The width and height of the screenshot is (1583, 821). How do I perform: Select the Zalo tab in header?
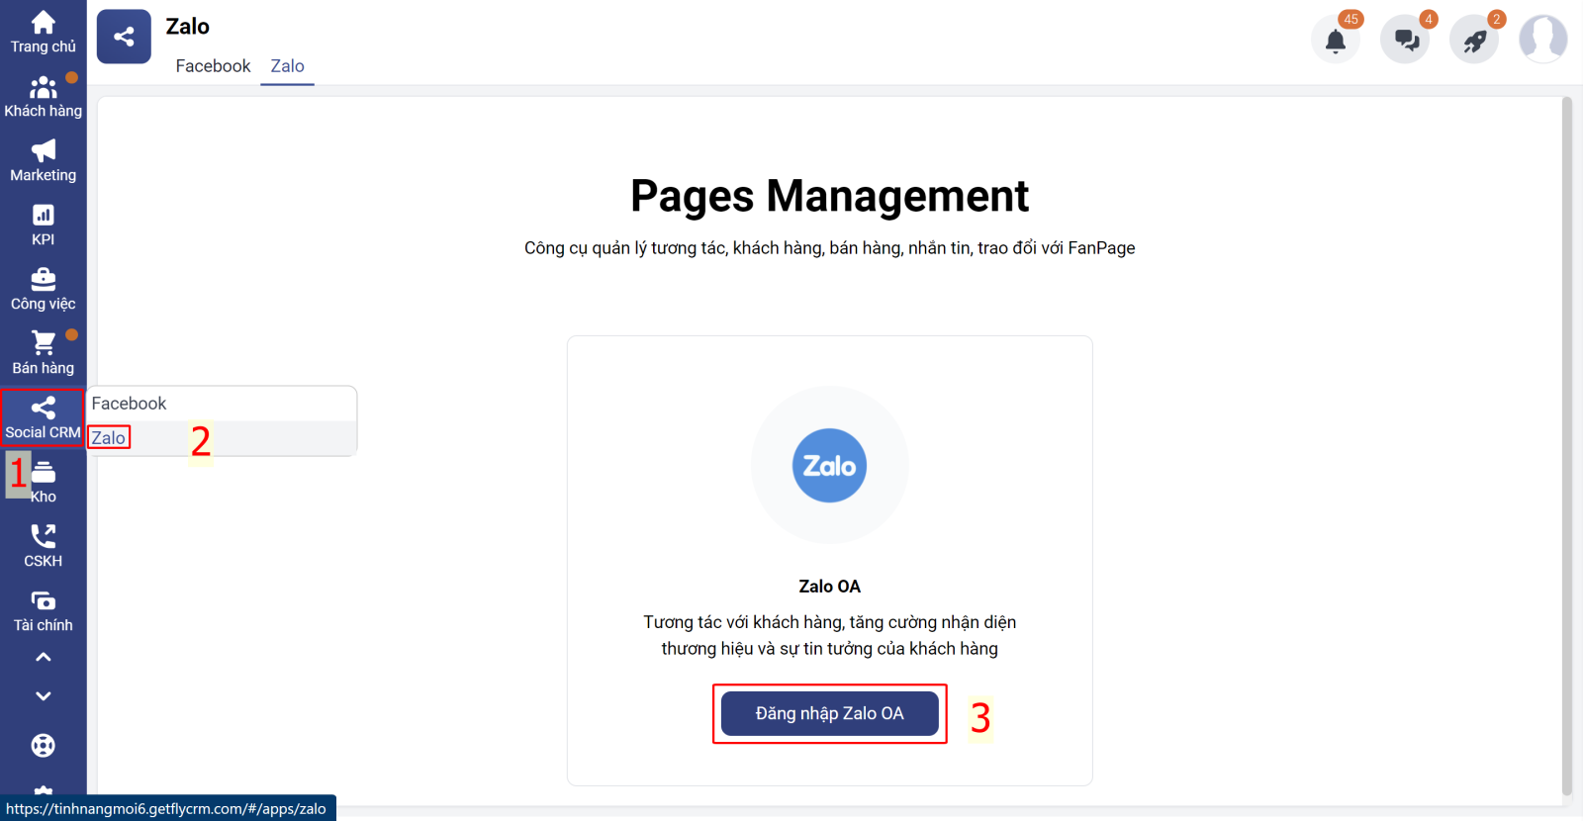pos(287,66)
